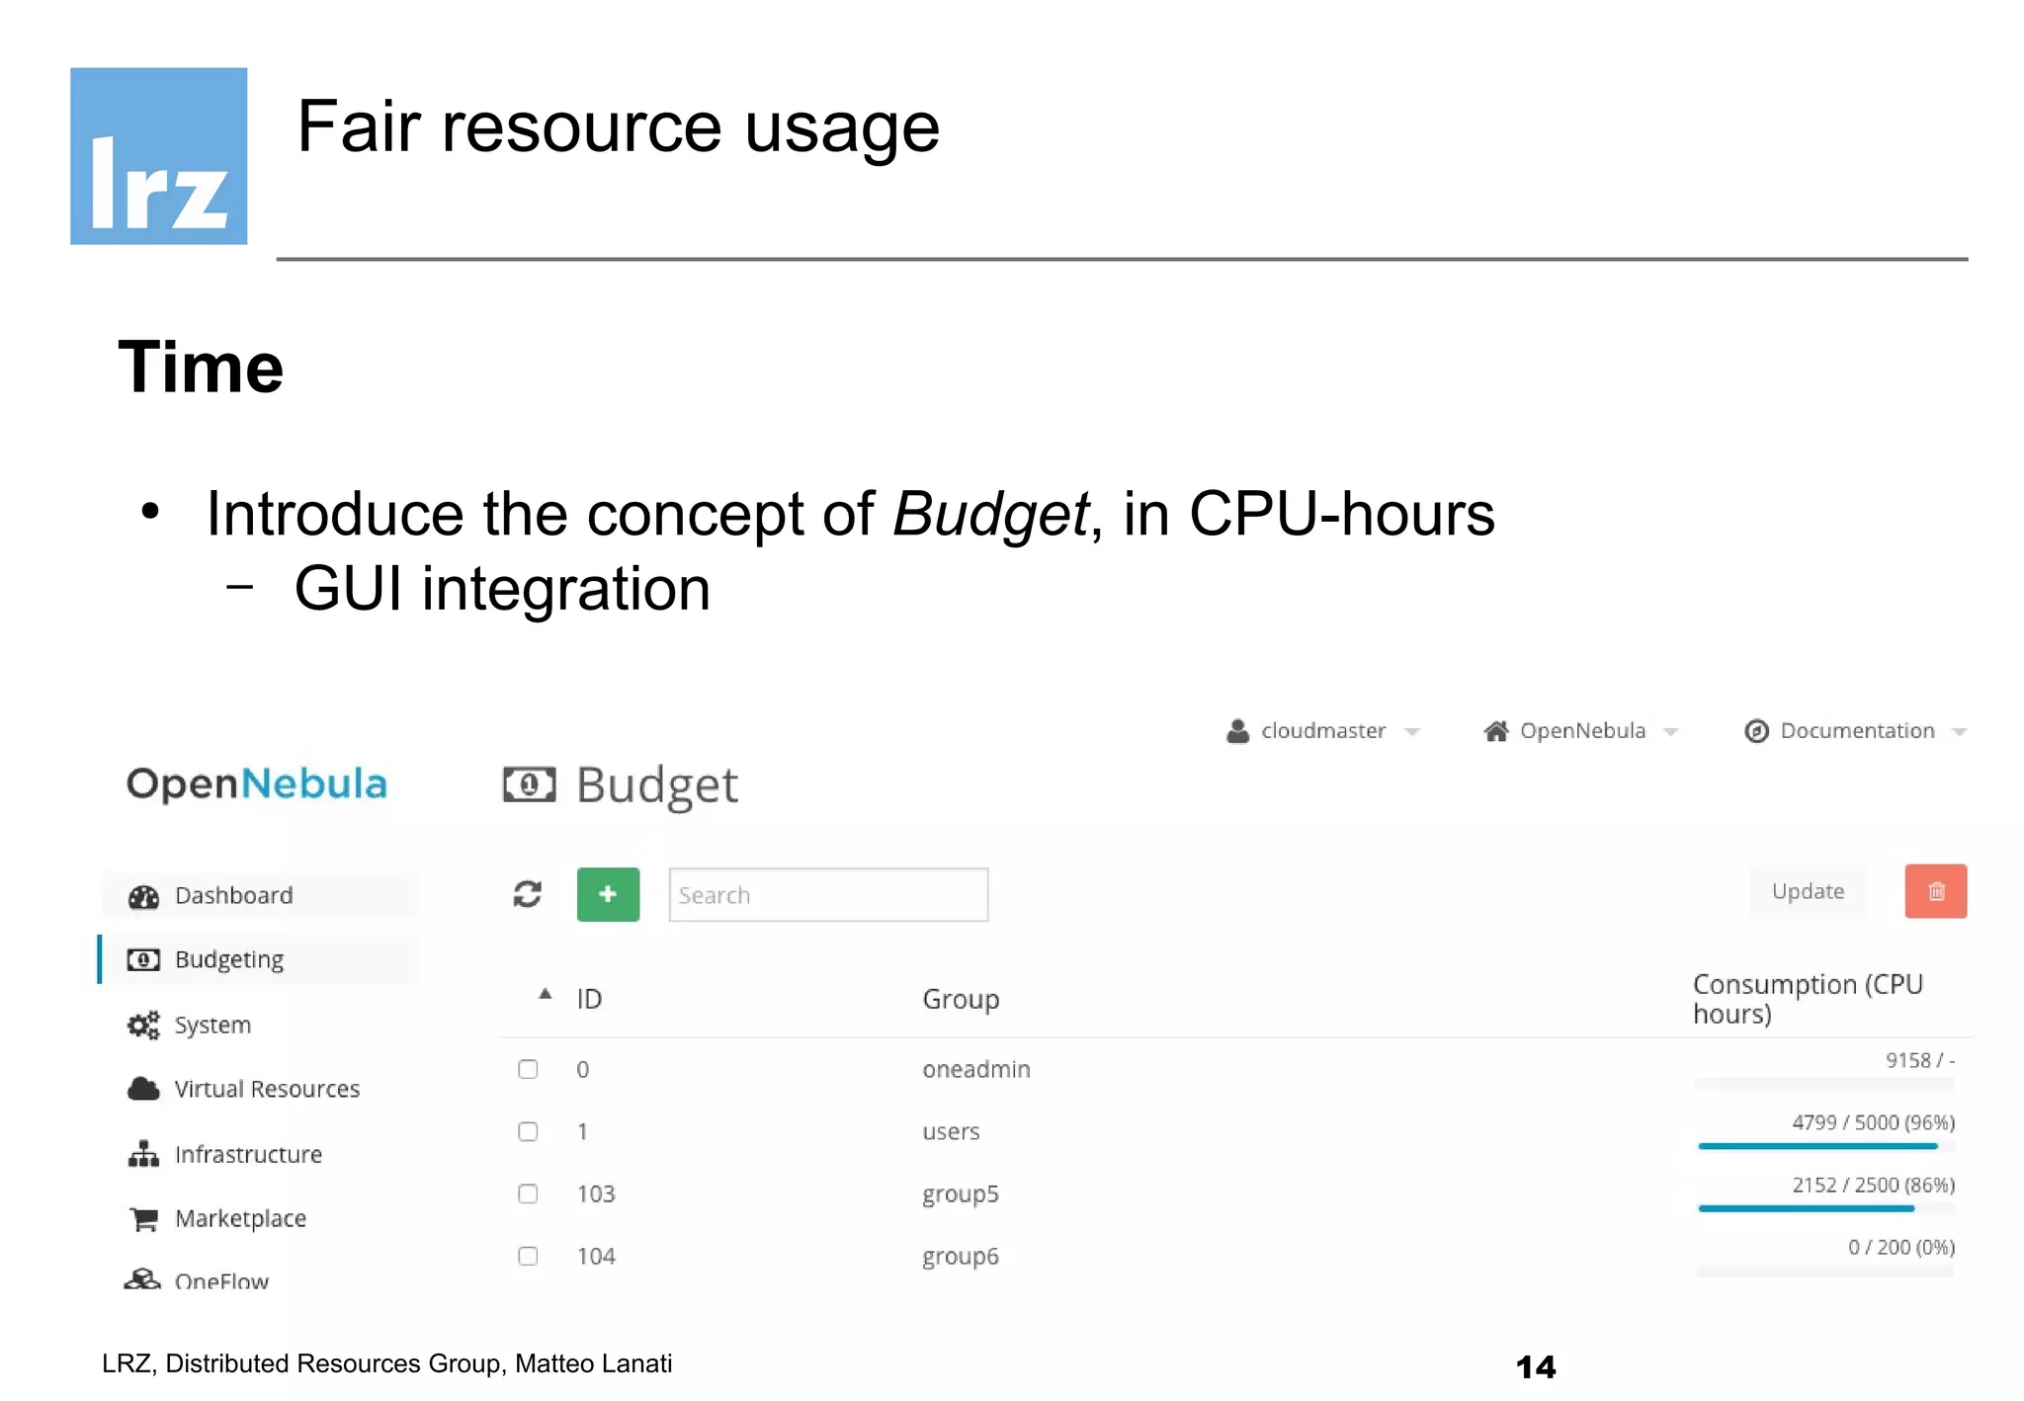Viewport: 2024px width, 1401px height.
Task: Click the 4799 / 5000 (96%) value
Action: pos(1873,1122)
